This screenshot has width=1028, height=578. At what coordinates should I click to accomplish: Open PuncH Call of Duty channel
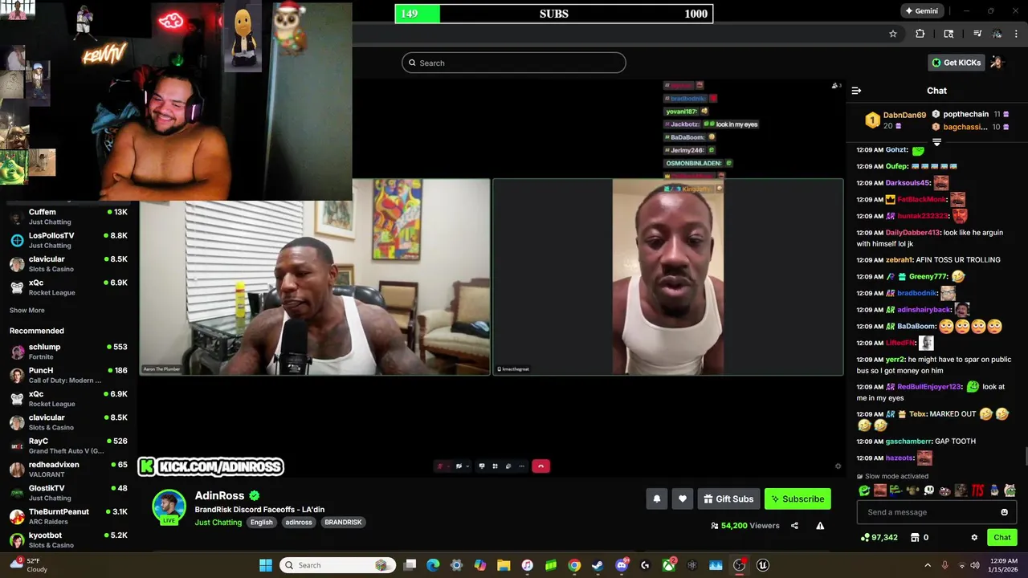68,375
